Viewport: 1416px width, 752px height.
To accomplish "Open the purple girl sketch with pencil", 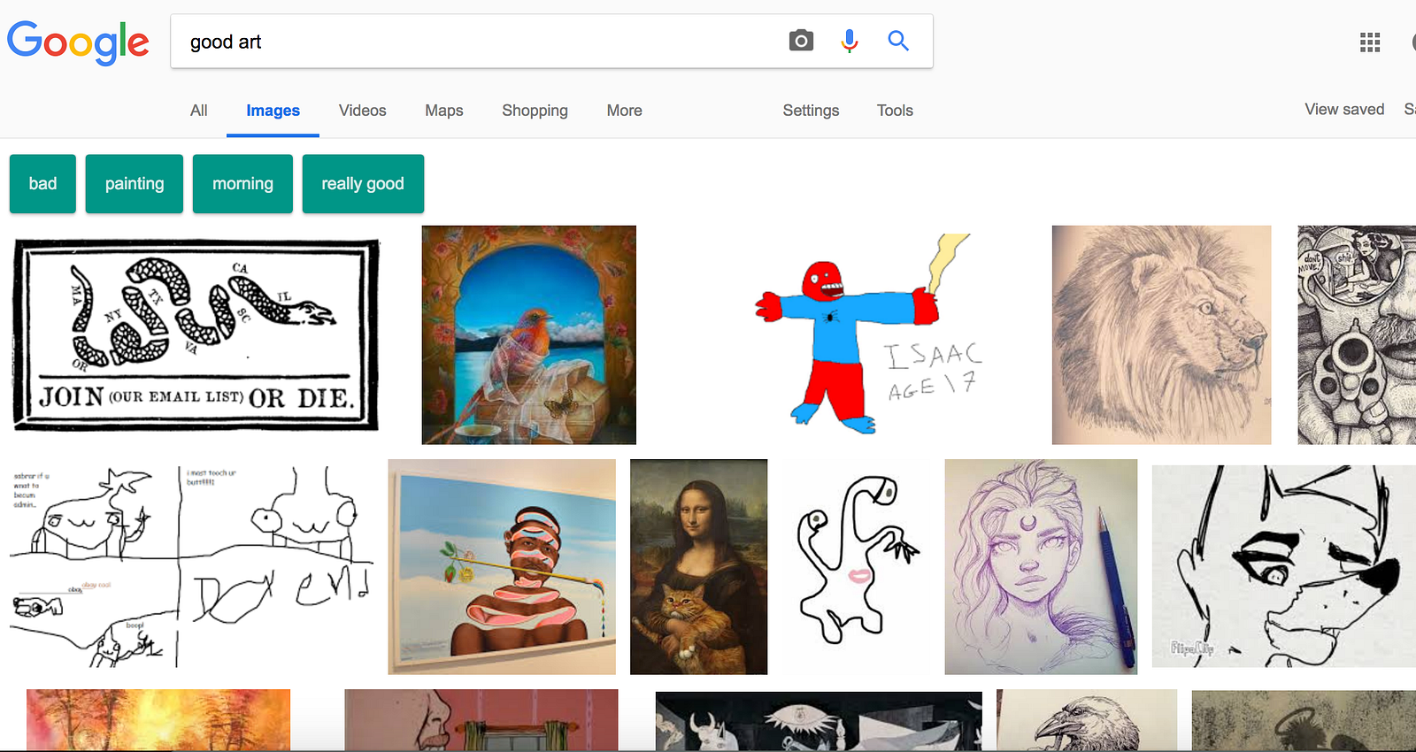I will coord(1041,567).
